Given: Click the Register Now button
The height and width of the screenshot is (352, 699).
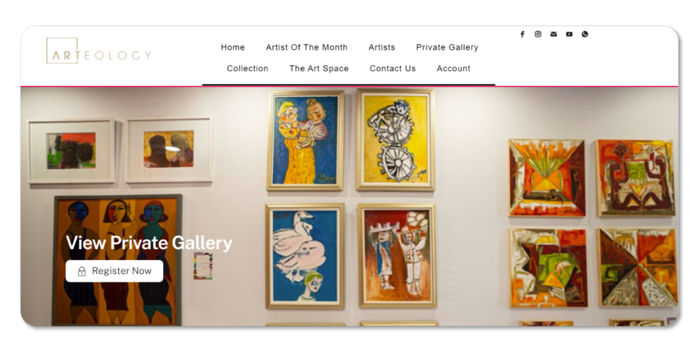Looking at the screenshot, I should tap(115, 271).
